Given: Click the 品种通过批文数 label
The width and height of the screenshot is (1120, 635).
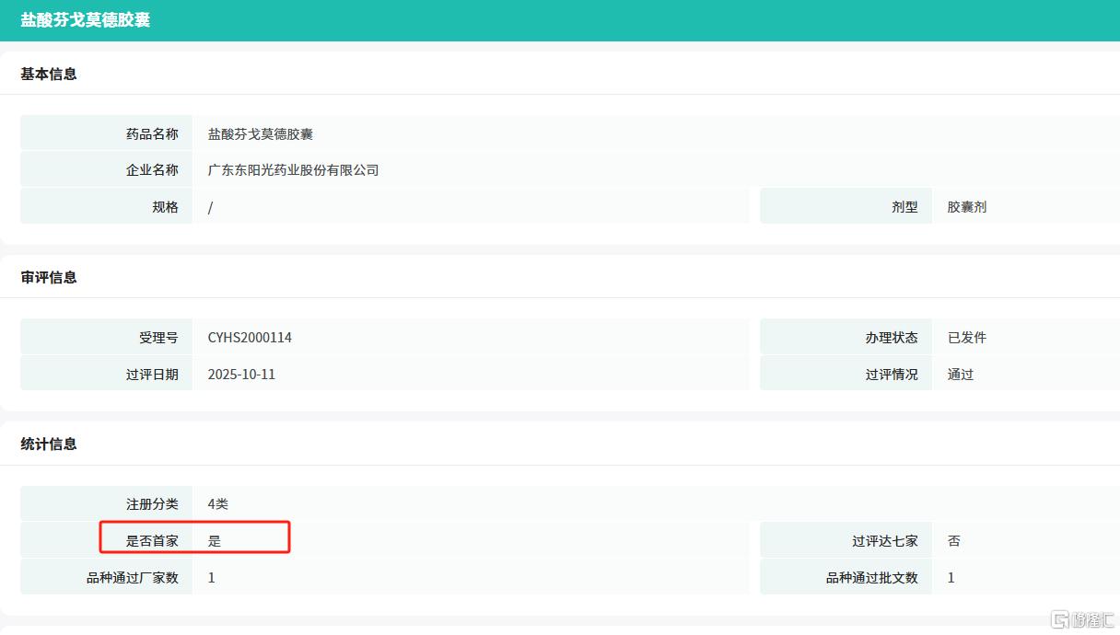Looking at the screenshot, I should (871, 578).
